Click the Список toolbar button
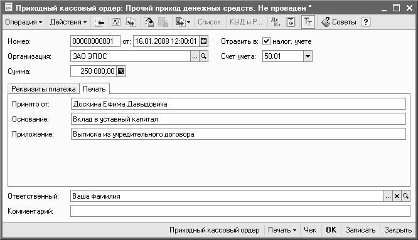Image resolution: width=418 pixels, height=240 pixels. (x=209, y=22)
